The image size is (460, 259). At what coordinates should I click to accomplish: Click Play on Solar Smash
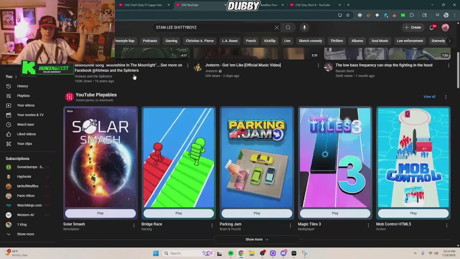point(100,213)
